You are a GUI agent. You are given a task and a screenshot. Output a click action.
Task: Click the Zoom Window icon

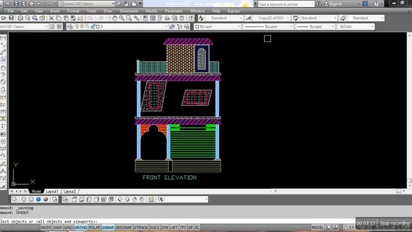tap(129, 18)
